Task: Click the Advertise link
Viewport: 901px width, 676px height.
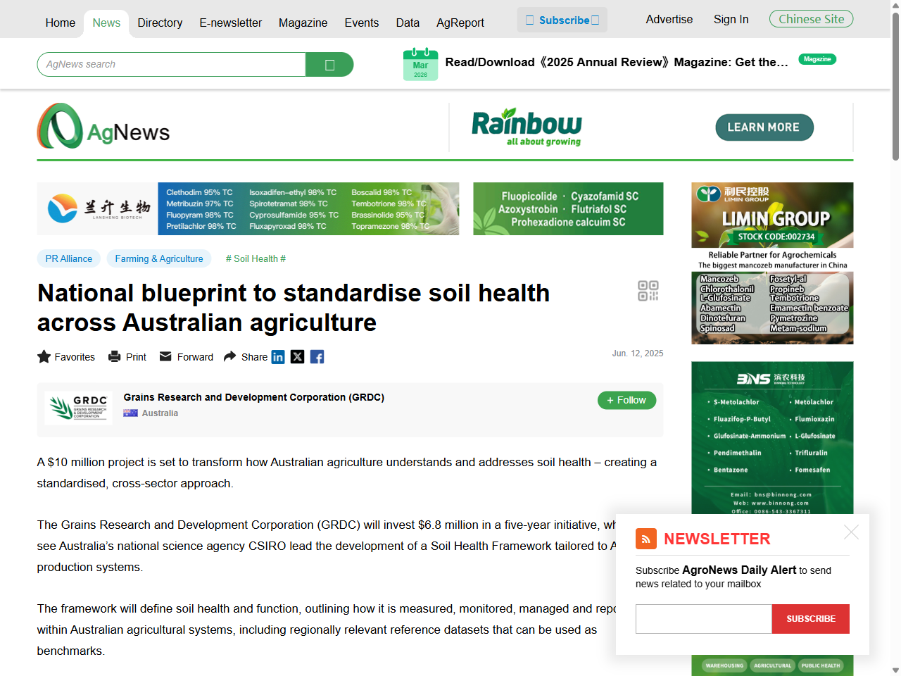Action: click(669, 19)
